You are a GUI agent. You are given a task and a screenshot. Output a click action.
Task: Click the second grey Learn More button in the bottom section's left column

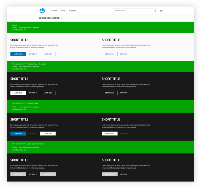pos(48,174)
